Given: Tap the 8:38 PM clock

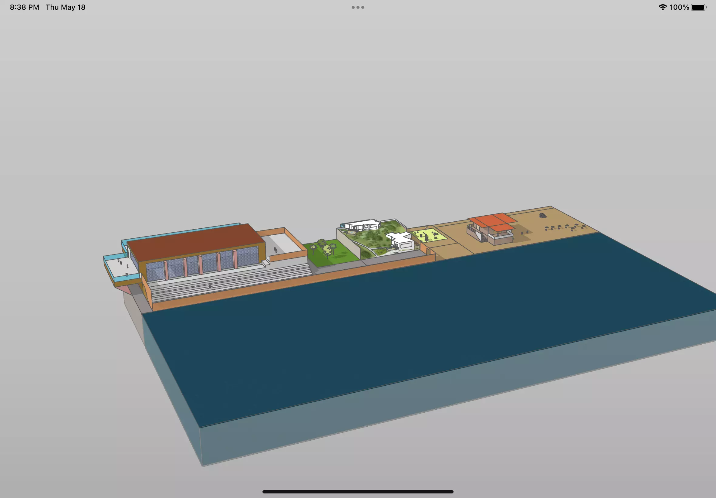Looking at the screenshot, I should click(x=24, y=7).
